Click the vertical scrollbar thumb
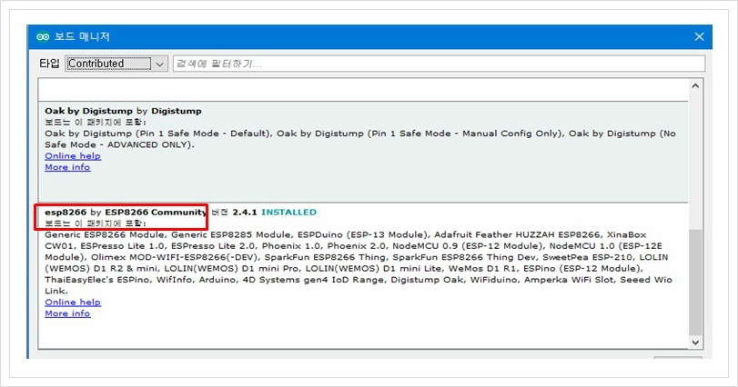This screenshot has height=387, width=738. coord(695,283)
